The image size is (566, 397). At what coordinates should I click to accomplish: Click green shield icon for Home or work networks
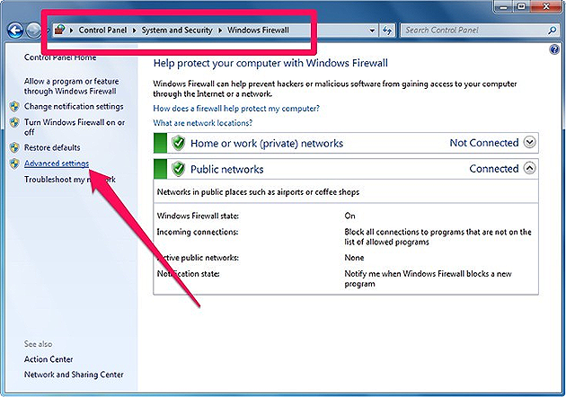[x=178, y=143]
